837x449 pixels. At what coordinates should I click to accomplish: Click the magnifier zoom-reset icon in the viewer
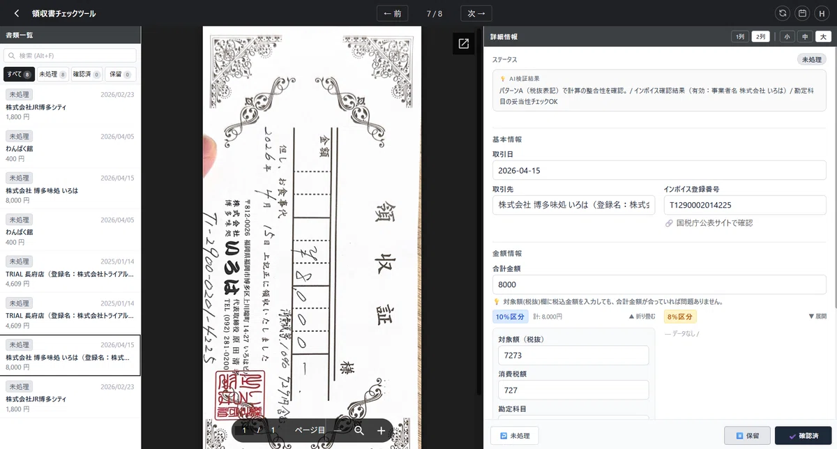(359, 431)
